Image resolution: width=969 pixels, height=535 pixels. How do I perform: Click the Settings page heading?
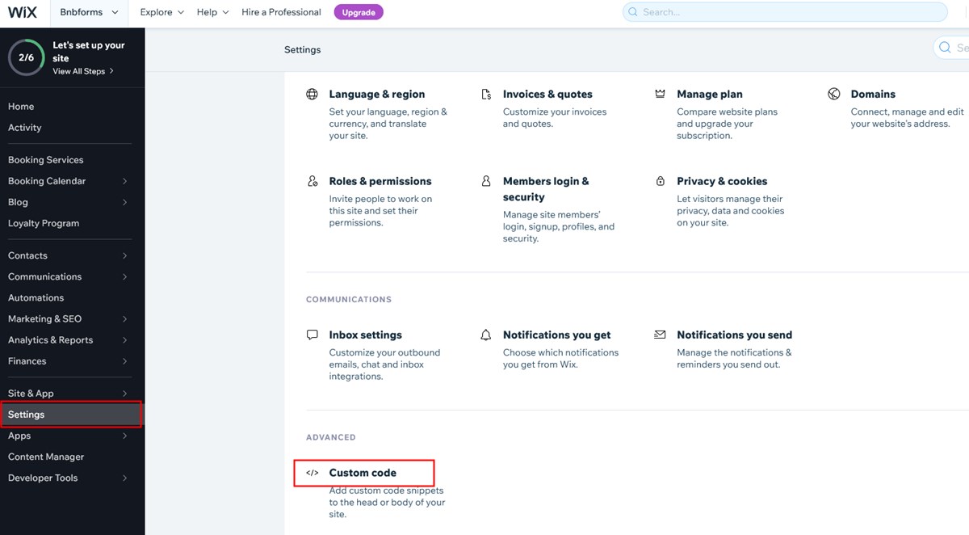pyautogui.click(x=302, y=49)
